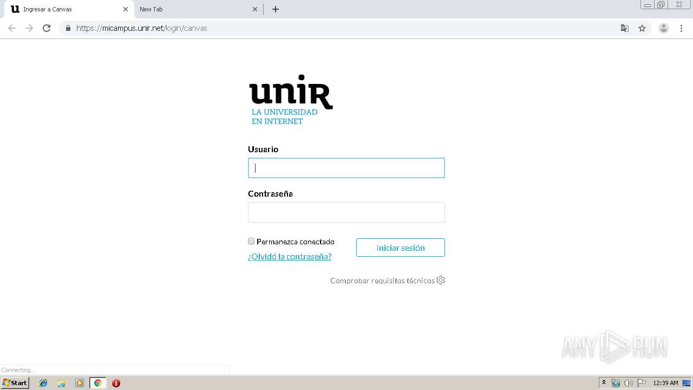
Task: Open the '¿Olvidó la contraseña?' link
Action: coord(290,257)
